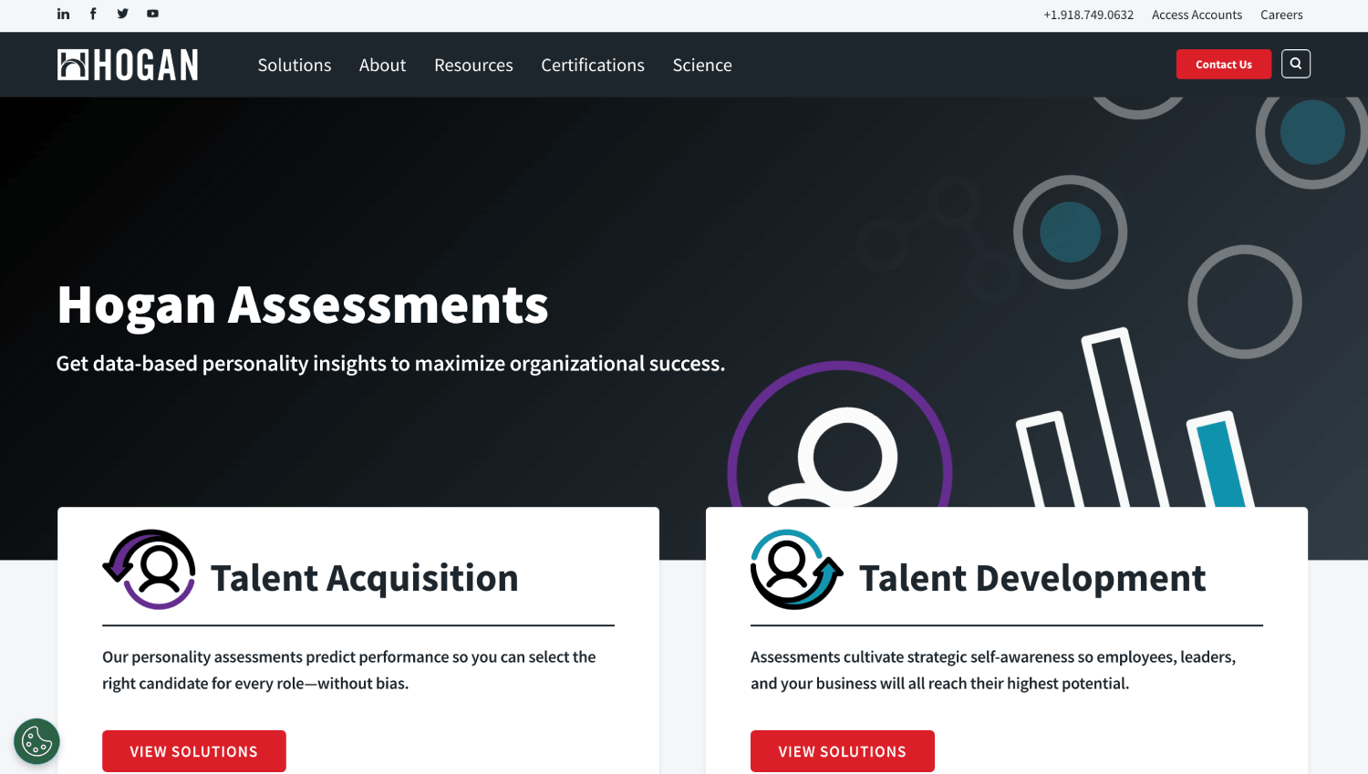Open cookie preferences icon
This screenshot has width=1368, height=774.
pyautogui.click(x=36, y=741)
